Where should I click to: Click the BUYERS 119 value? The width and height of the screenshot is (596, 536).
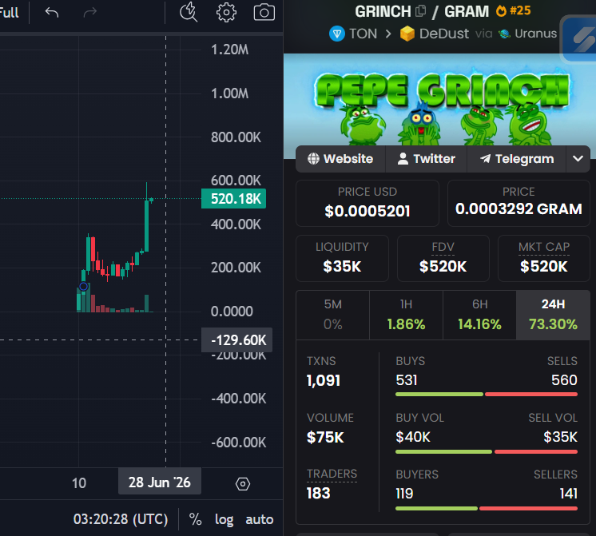(404, 494)
